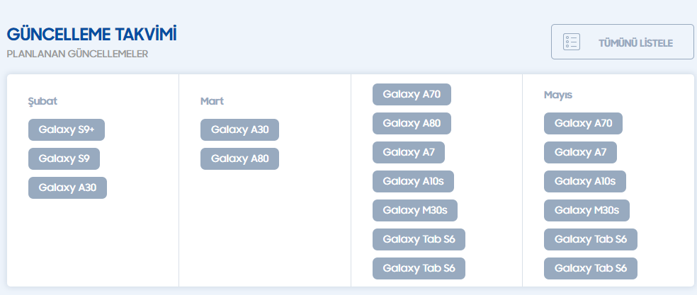Click the list icon beside Tümünü Listele
The image size is (697, 295).
[571, 42]
